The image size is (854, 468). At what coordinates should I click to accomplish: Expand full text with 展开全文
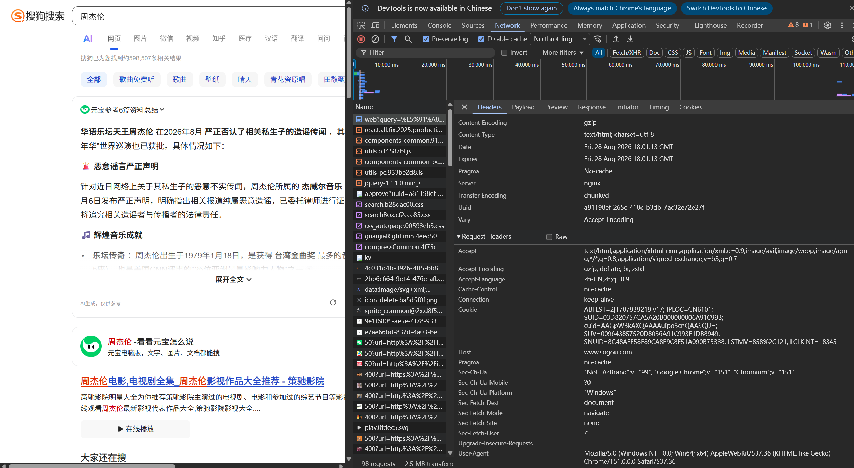233,280
